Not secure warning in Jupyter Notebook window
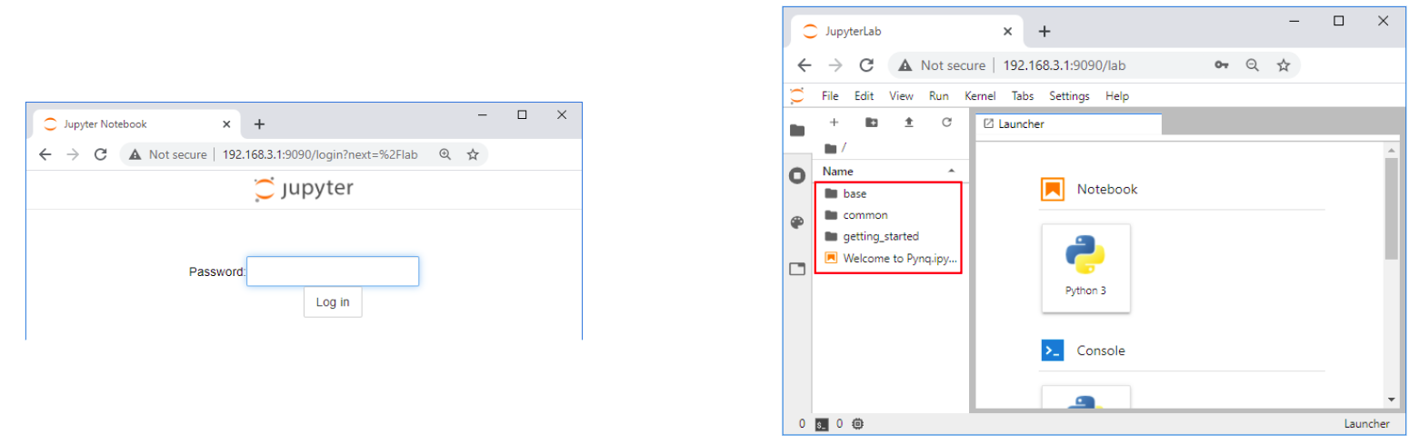This screenshot has height=444, width=1419. click(168, 154)
